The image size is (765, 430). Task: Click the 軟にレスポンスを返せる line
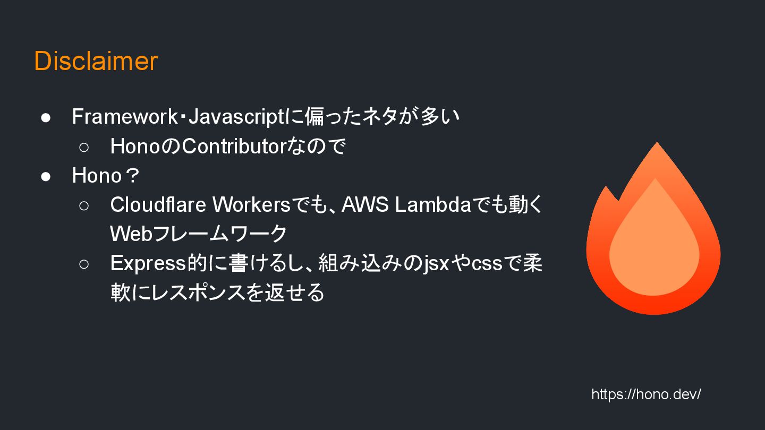217,293
